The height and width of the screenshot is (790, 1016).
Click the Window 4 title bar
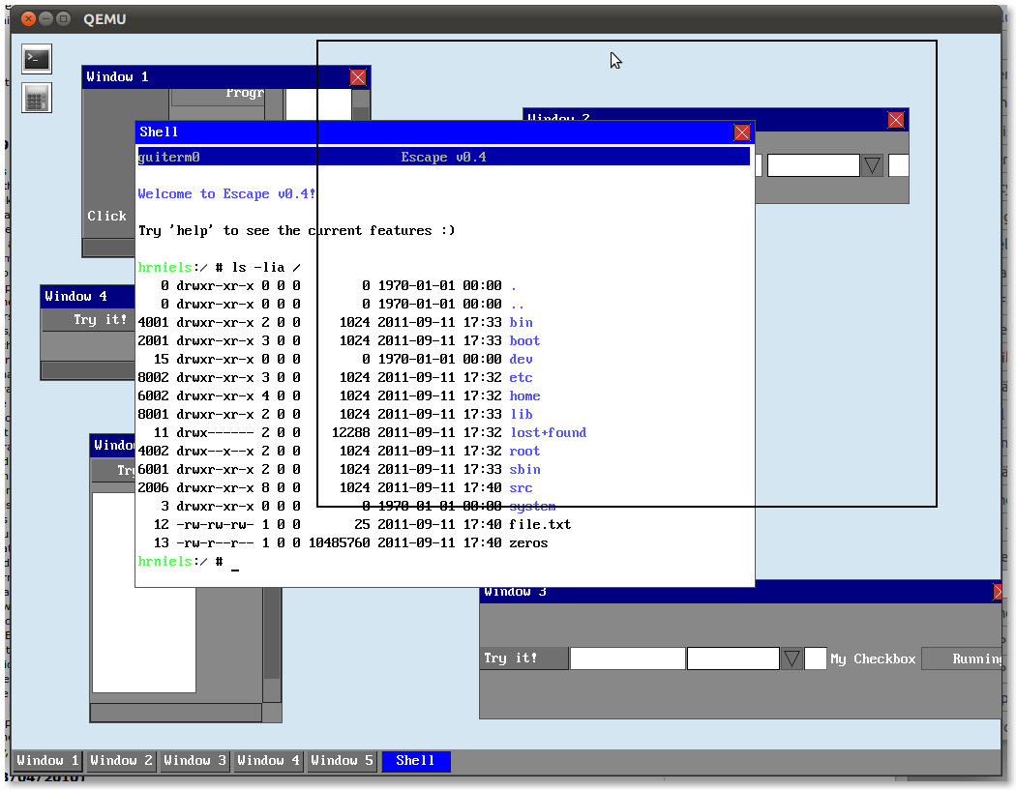point(88,297)
